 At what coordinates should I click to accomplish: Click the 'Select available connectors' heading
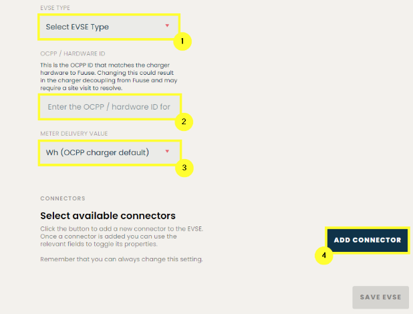coord(108,216)
